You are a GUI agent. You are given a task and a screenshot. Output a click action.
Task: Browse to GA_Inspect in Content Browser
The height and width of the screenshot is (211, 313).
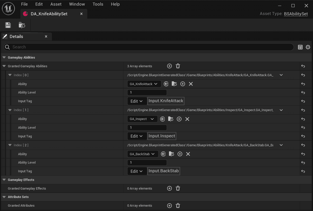[171, 119]
